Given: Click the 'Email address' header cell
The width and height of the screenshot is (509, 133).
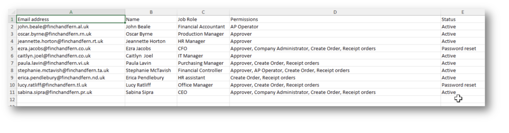Looking at the screenshot, I should click(x=71, y=19).
